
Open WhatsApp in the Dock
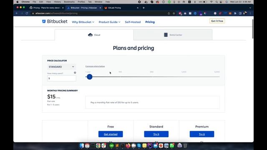coord(172,145)
